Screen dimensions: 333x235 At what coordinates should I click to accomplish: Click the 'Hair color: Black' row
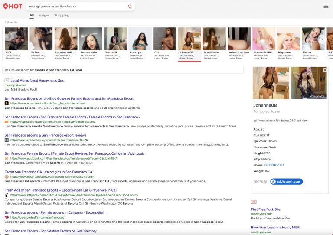264,147
